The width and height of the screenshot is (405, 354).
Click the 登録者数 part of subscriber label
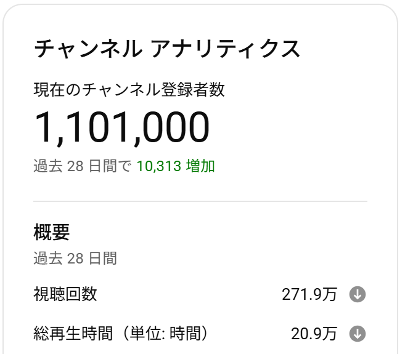click(193, 89)
